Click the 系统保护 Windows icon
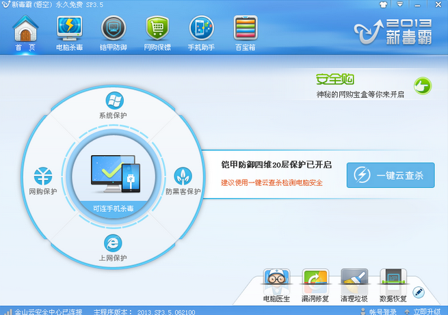 pos(115,100)
